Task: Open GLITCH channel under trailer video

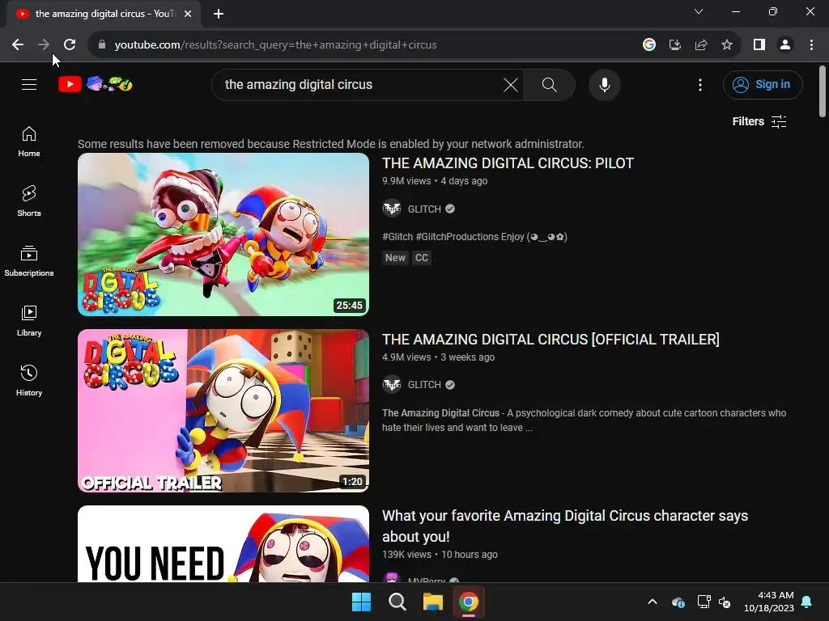Action: click(424, 385)
